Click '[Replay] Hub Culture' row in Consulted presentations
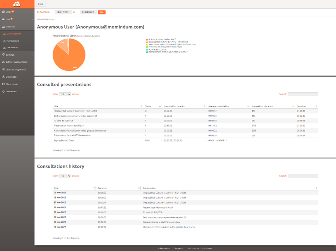This screenshot has width=336, height=251. (185, 111)
